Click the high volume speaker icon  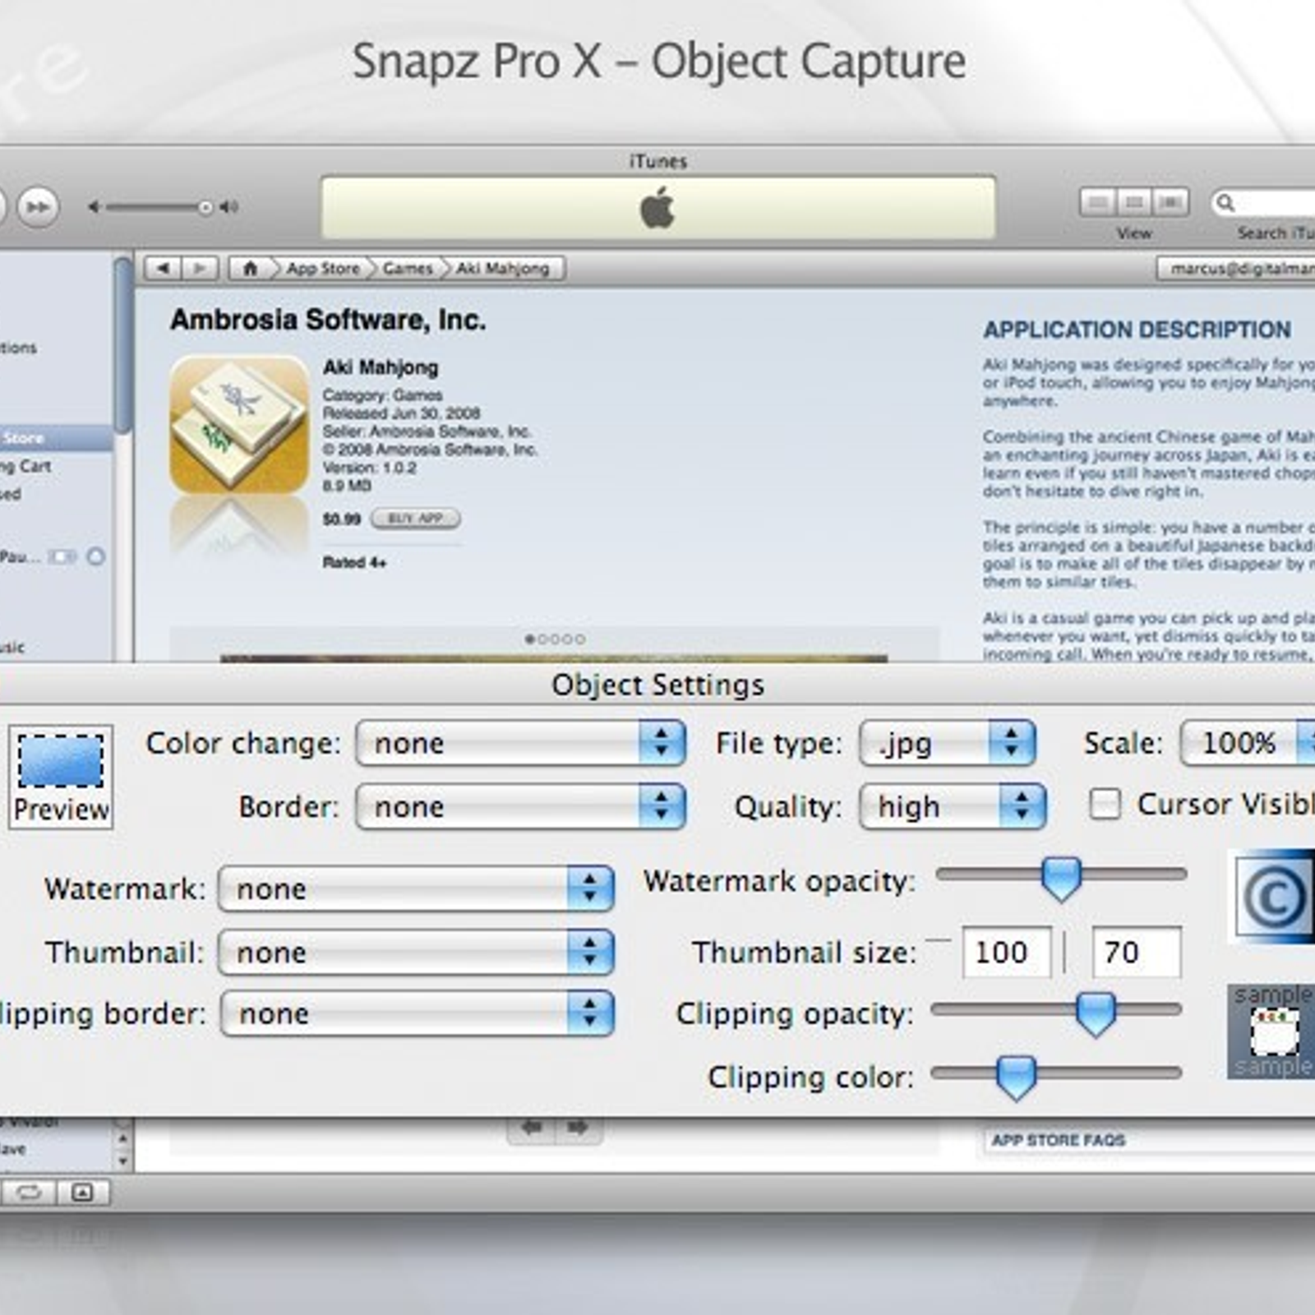[229, 207]
